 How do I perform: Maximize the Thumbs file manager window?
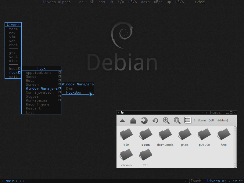point(231,113)
